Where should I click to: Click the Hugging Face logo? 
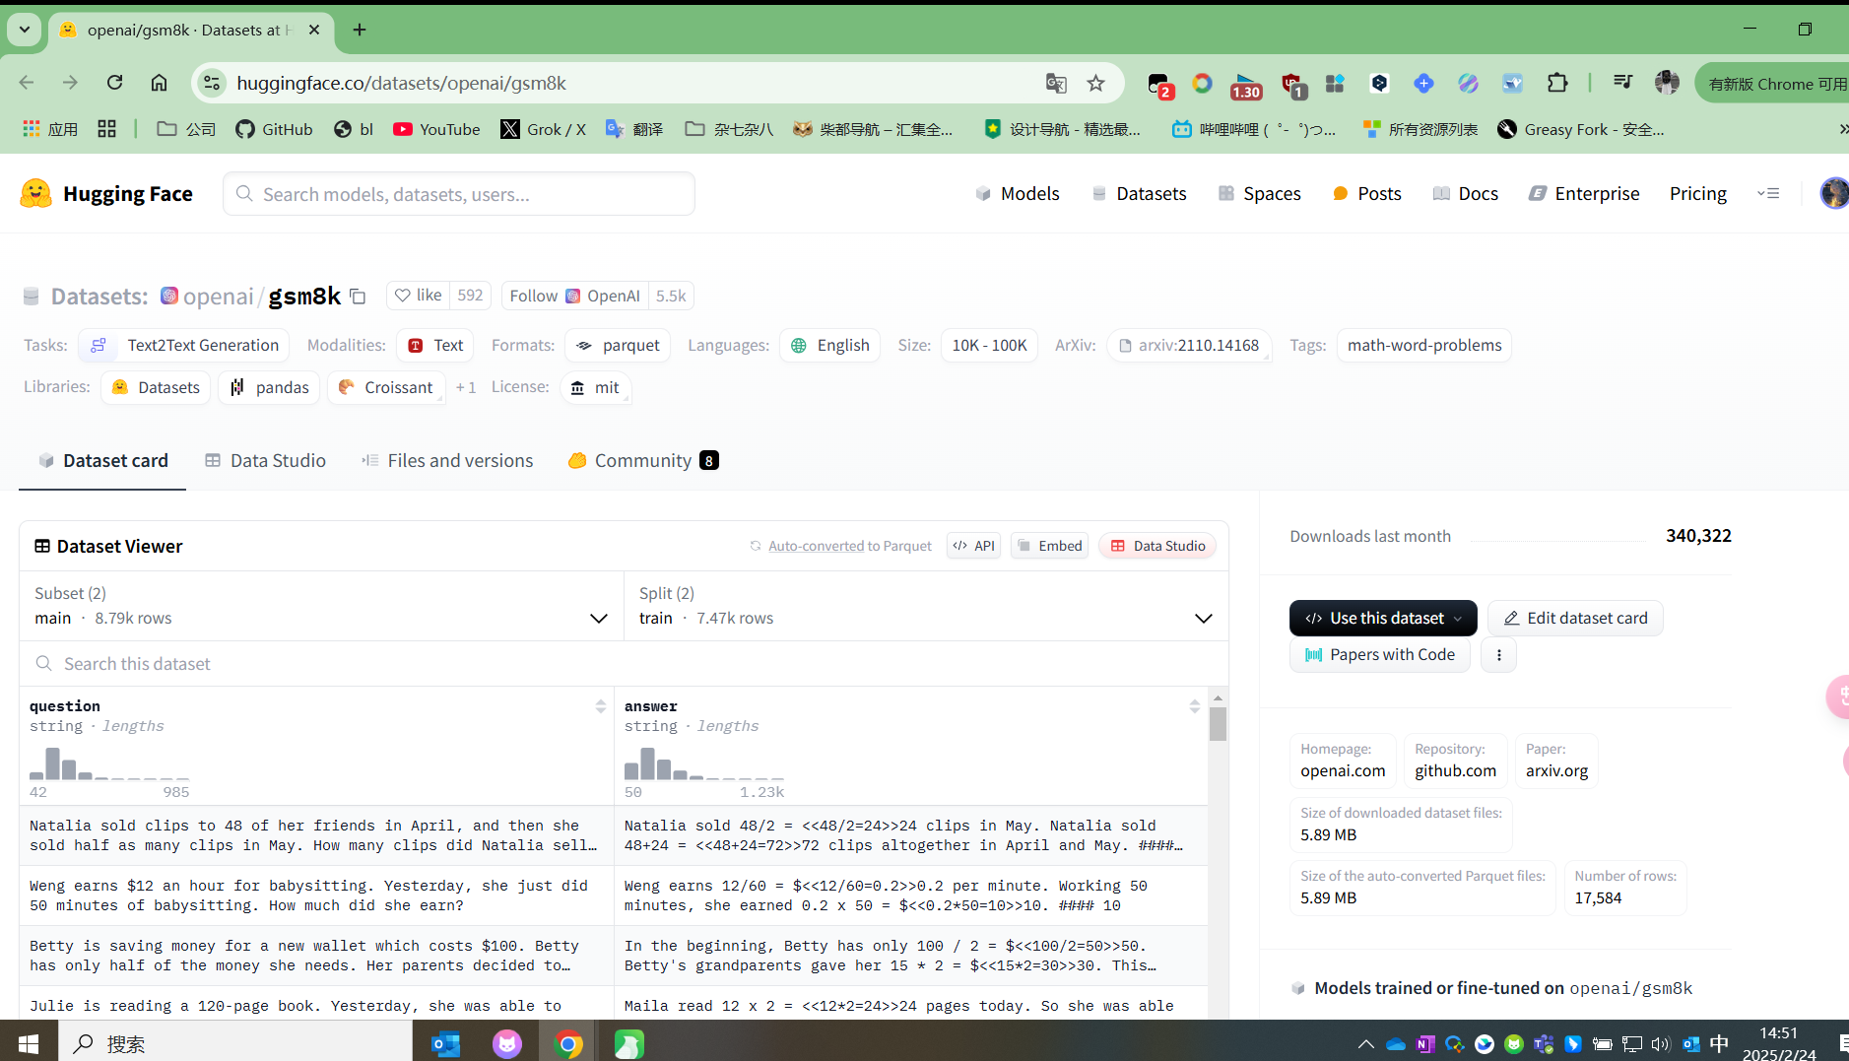[106, 194]
